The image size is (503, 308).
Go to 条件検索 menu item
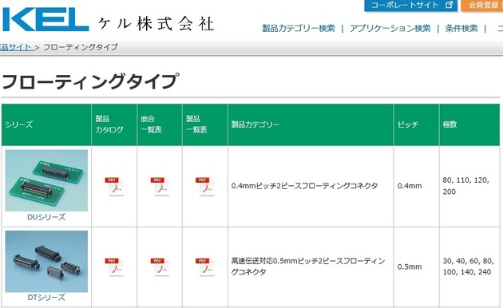pos(461,29)
